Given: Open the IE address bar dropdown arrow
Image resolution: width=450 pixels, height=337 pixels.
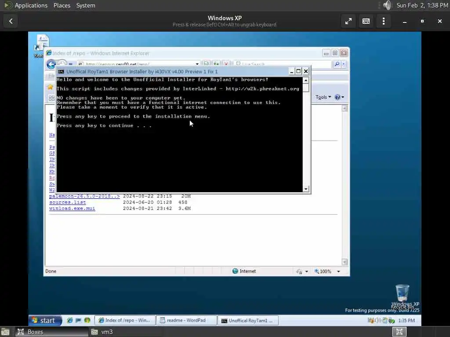Looking at the screenshot, I should tap(197, 64).
